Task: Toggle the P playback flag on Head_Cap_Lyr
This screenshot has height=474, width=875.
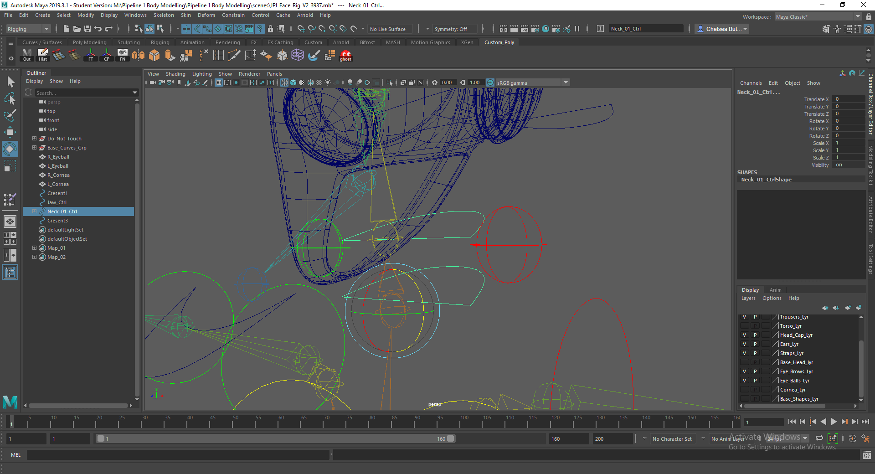Action: click(755, 335)
